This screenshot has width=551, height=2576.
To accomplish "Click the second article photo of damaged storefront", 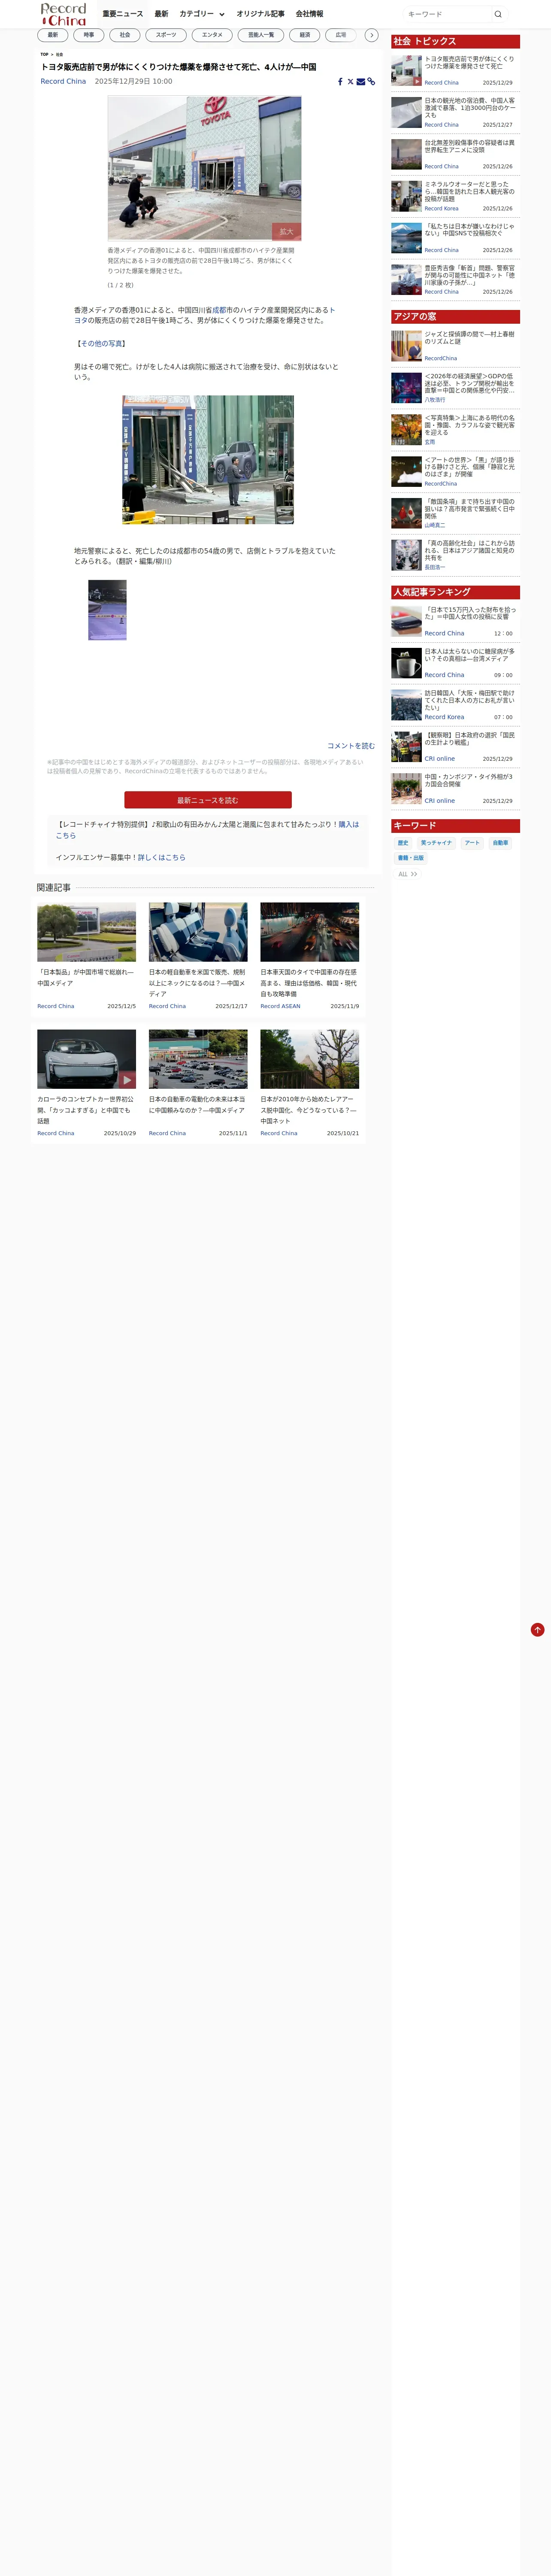I will click(208, 459).
